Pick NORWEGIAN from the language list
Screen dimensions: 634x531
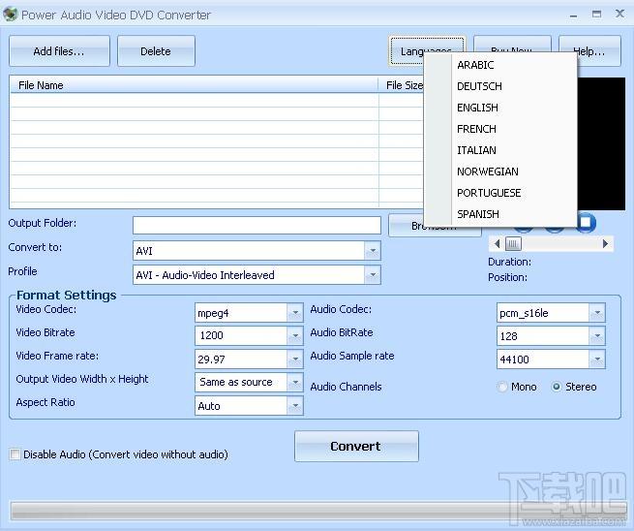coord(500,172)
